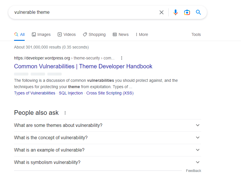Follow the SQL Injection sitelink

coord(71,93)
